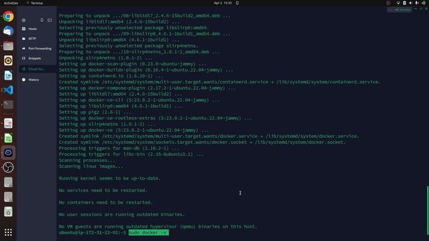This screenshot has width=429, height=241.
Task: Open clock showing Apr 2 15:35
Action: [x=223, y=3]
